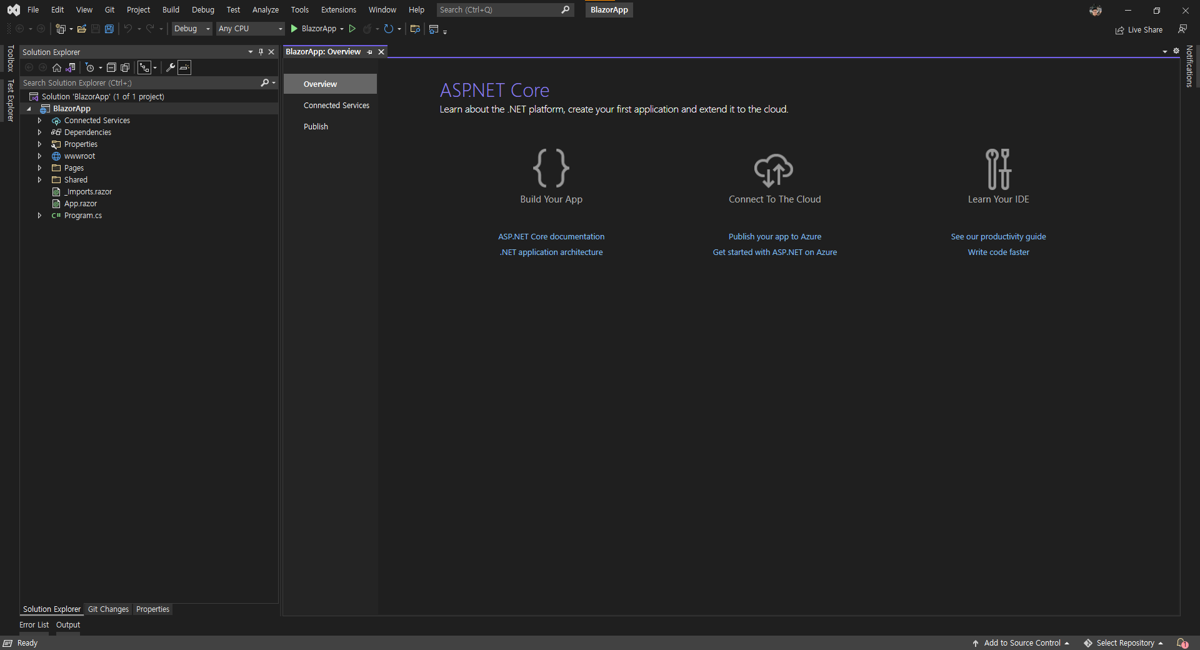Click the browser window toolbar icon

[434, 29]
